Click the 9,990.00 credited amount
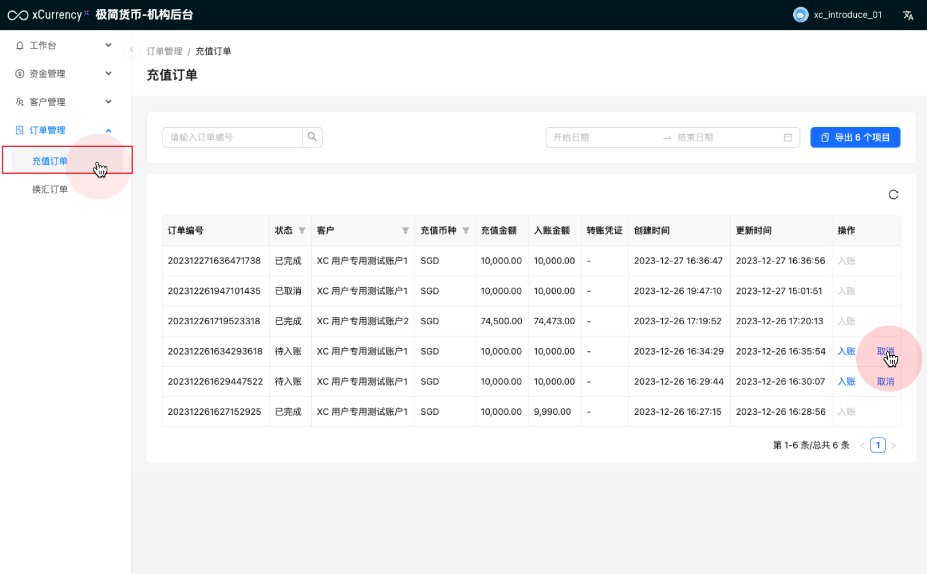This screenshot has width=927, height=574. click(x=552, y=412)
